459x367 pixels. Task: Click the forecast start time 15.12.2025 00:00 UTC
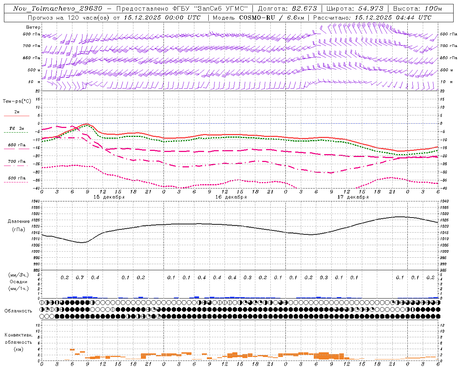pyautogui.click(x=162, y=18)
